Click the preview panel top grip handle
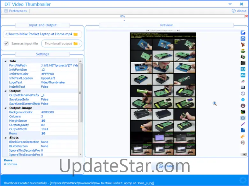 click(x=163, y=30)
